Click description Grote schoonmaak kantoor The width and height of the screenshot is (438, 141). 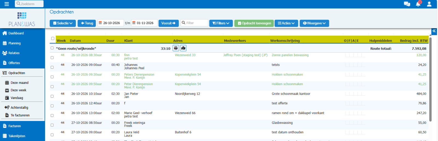click(291, 94)
